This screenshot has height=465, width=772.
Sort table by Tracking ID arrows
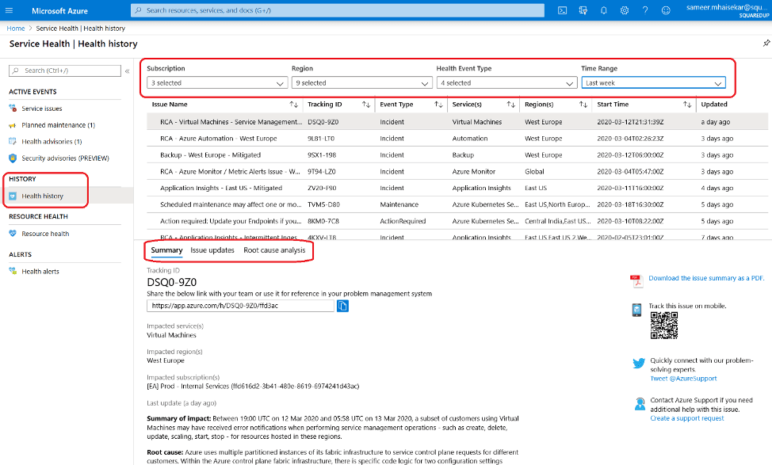point(366,105)
